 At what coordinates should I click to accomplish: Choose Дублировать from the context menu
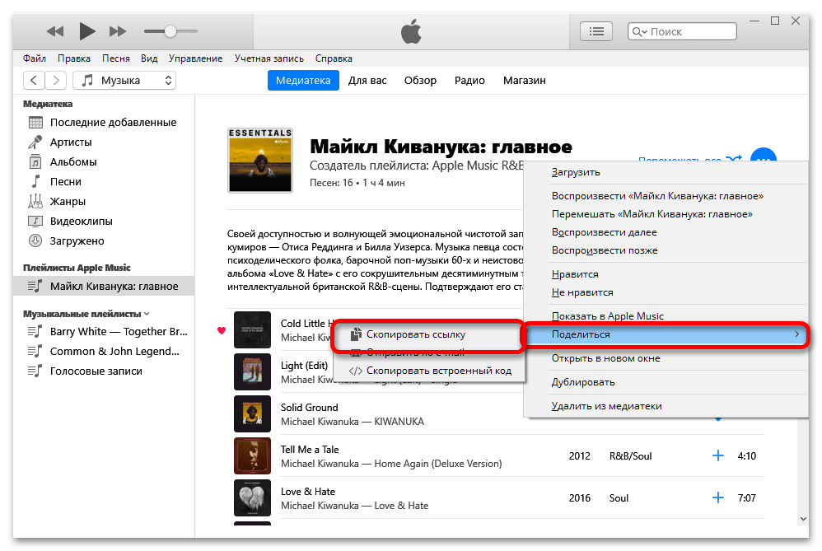[583, 381]
